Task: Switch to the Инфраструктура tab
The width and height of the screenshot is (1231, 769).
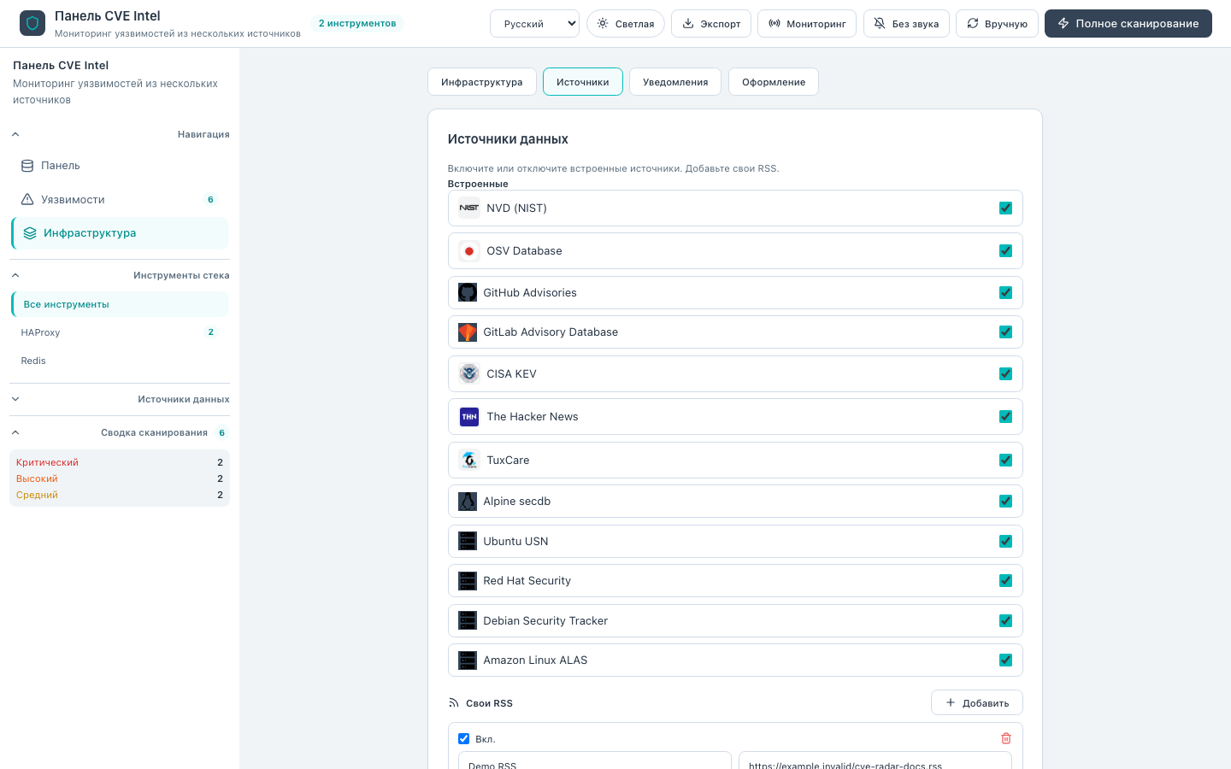Action: (x=482, y=82)
